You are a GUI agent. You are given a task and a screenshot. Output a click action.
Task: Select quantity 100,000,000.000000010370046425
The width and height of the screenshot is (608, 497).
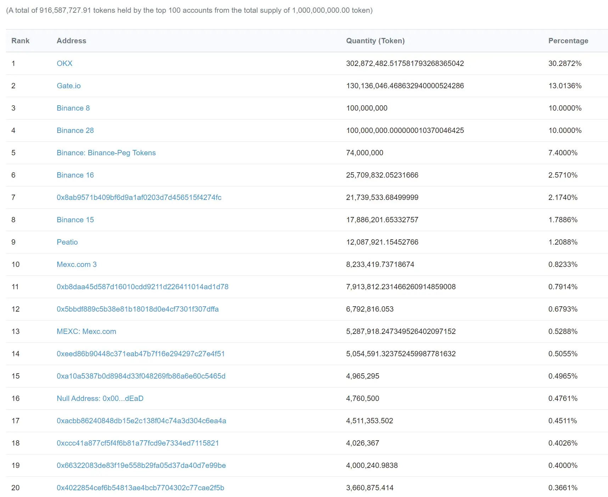[405, 130]
